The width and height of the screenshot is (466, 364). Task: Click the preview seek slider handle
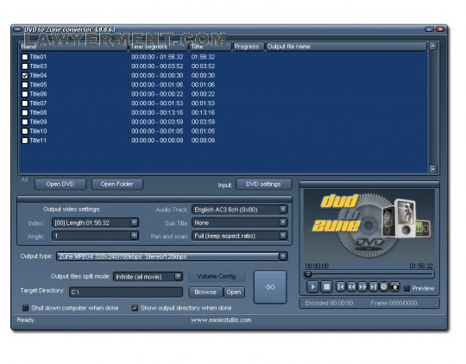coord(308,274)
